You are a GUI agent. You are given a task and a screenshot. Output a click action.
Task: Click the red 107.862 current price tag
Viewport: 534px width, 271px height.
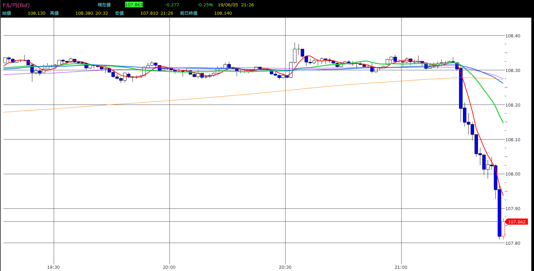pos(516,222)
